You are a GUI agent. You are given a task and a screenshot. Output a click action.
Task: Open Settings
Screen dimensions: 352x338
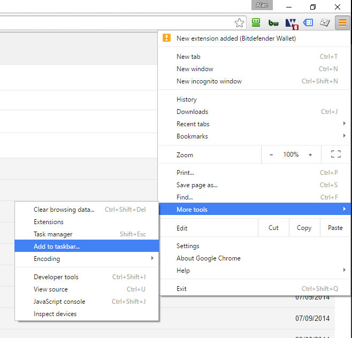pos(254,246)
